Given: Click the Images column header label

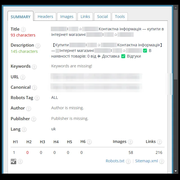Looking at the screenshot, I should pos(120,142).
